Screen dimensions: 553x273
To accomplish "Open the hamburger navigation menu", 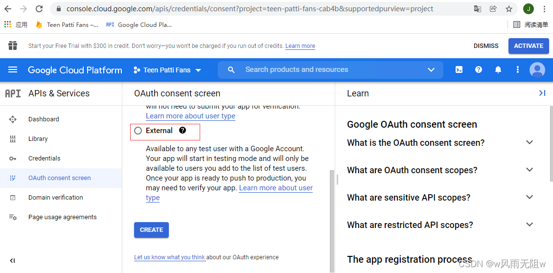I will 13,70.
